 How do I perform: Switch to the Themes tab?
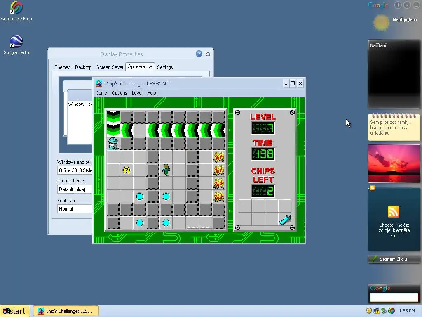62,67
